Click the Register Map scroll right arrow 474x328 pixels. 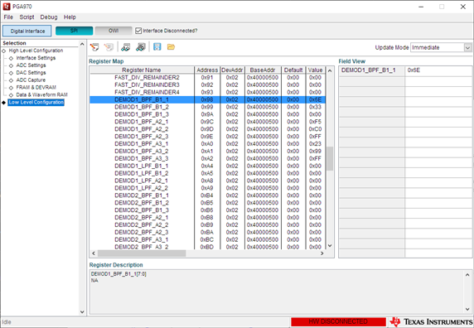point(322,253)
